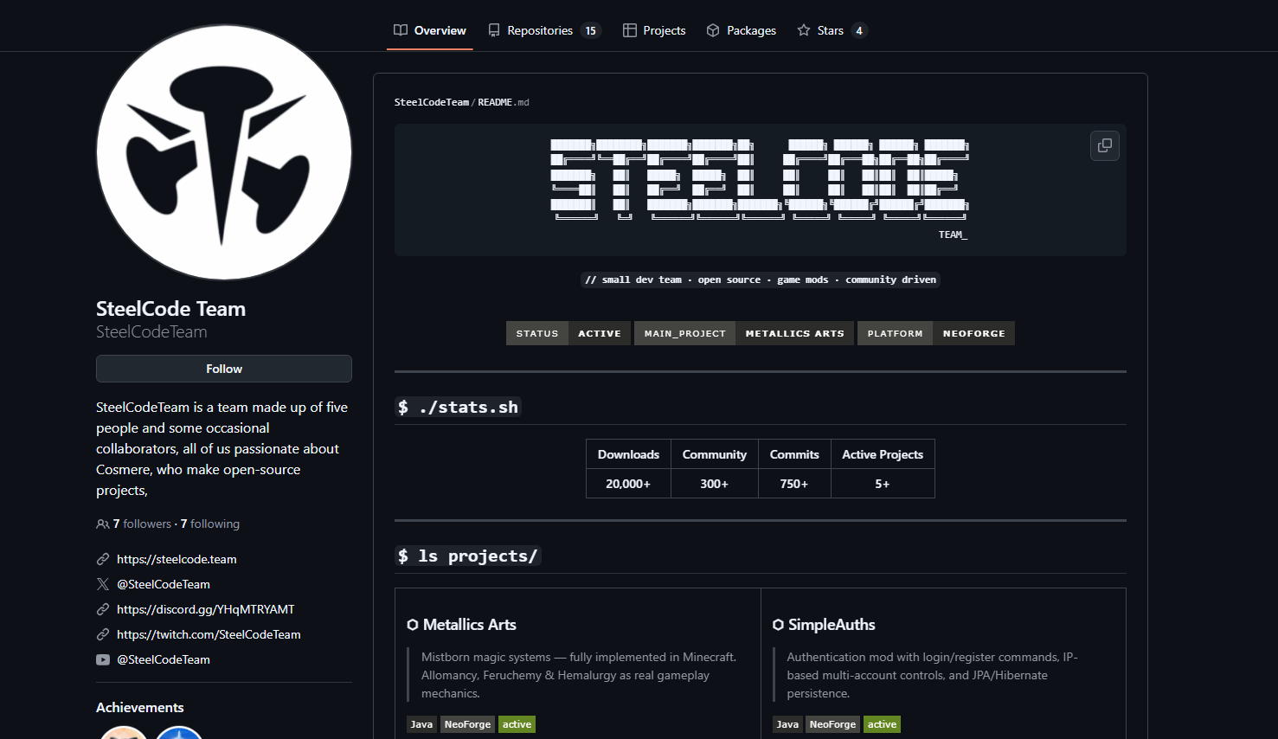This screenshot has width=1278, height=739.
Task: Open the Discord invite link
Action: pyautogui.click(x=206, y=609)
